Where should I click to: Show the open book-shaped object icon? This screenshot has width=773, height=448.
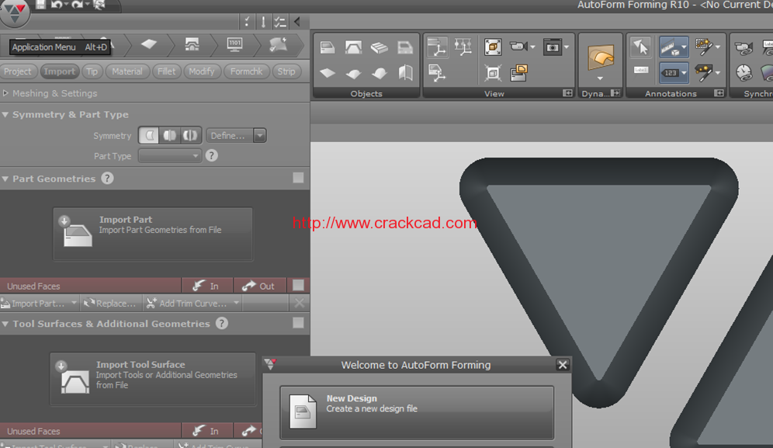coord(405,73)
